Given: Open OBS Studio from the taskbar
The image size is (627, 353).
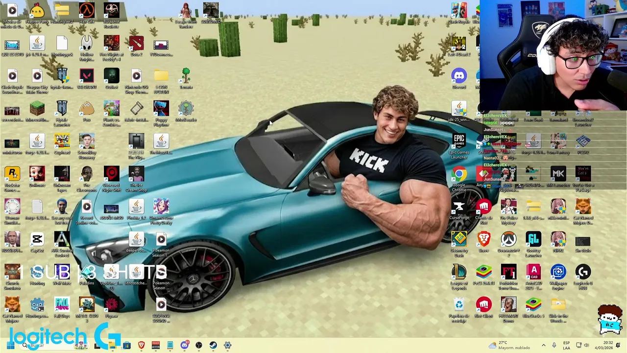Looking at the screenshot, I should point(198,346).
